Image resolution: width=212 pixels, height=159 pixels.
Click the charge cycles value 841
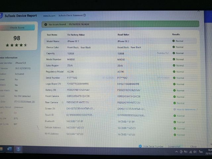coord(16,124)
